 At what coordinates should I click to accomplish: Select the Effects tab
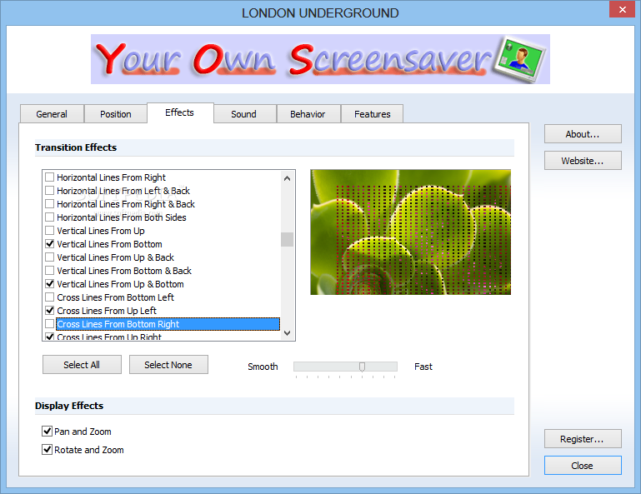[x=180, y=112]
